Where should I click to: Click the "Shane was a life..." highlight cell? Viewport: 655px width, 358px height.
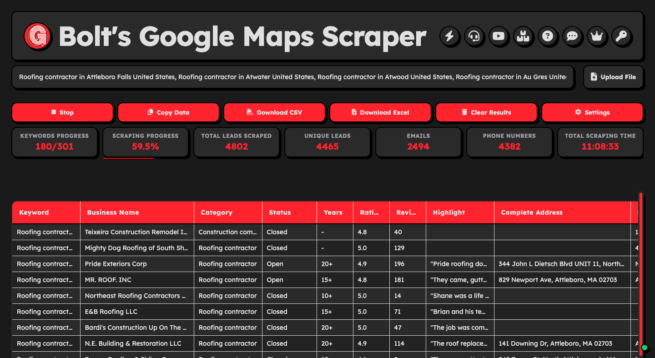[x=460, y=296]
